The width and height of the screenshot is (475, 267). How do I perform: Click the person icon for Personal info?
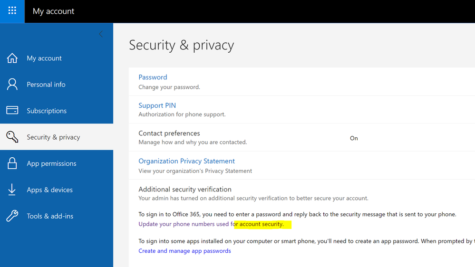(12, 85)
